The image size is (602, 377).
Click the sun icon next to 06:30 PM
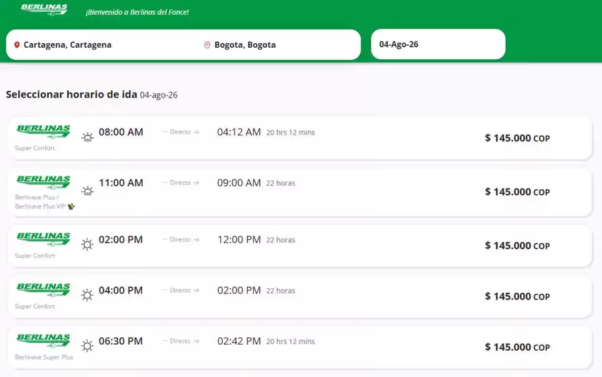point(87,345)
